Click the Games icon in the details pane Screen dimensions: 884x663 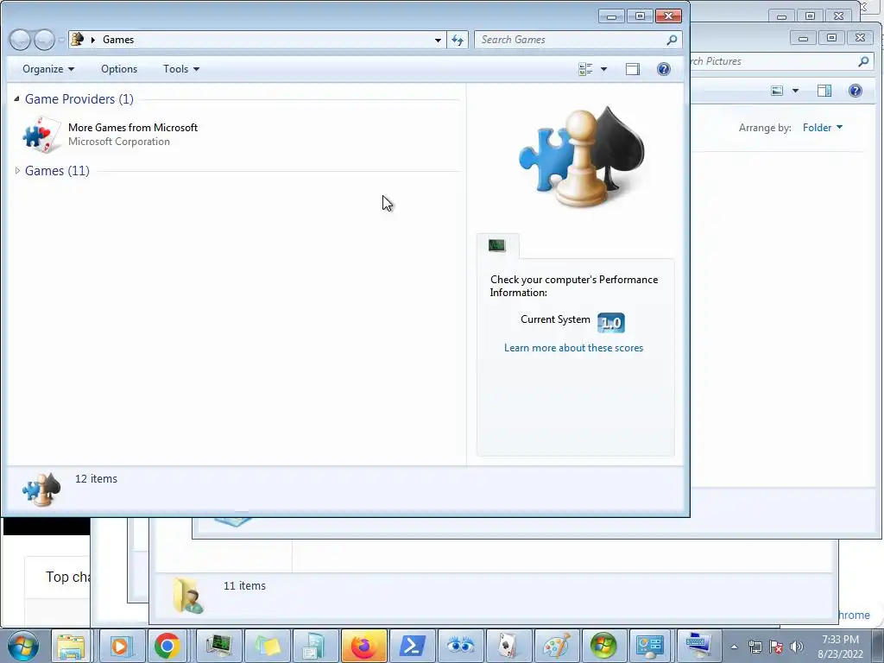pyautogui.click(x=41, y=489)
